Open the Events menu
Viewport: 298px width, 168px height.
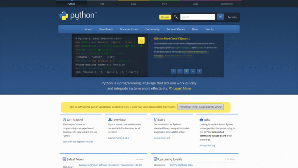coord(209,29)
